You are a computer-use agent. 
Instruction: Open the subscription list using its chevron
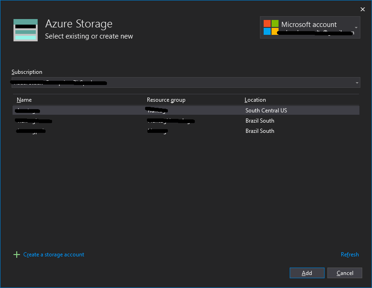pyautogui.click(x=357, y=82)
